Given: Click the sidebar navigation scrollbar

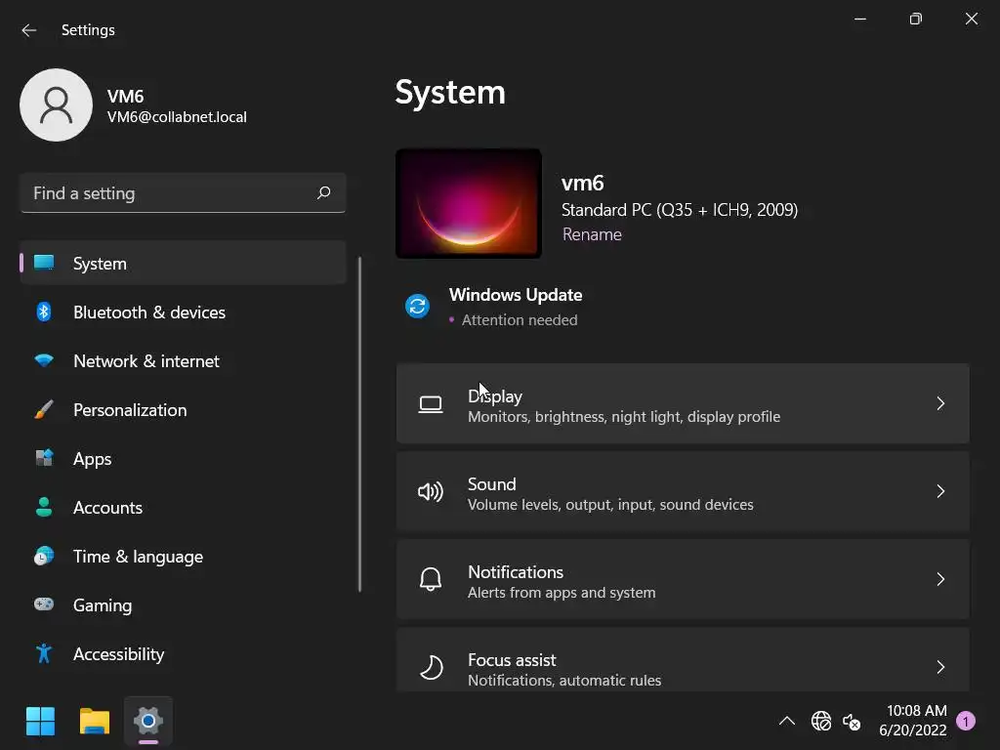Looking at the screenshot, I should tap(359, 424).
